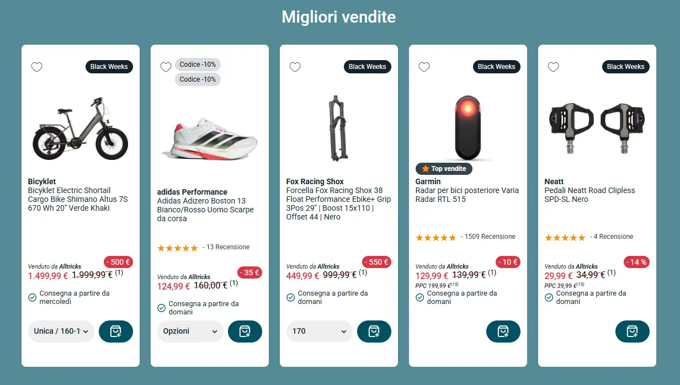Favorite the Fox Racing Shox fork

point(295,67)
